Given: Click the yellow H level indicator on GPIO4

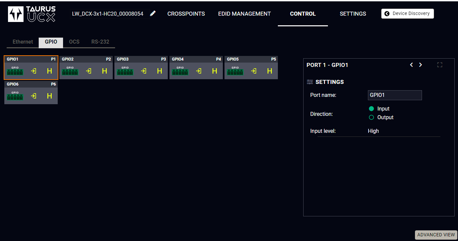Looking at the screenshot, I should [214, 71].
